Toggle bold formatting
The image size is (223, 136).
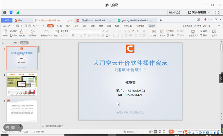[73, 35]
